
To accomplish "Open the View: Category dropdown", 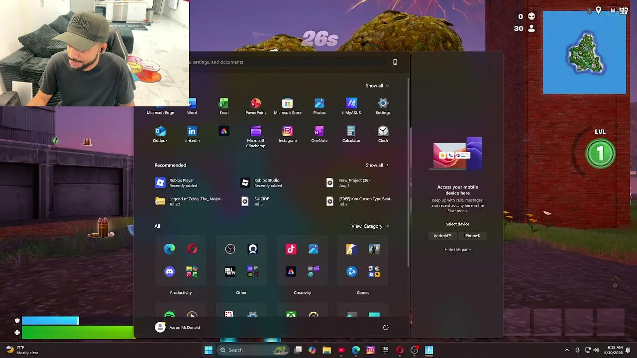I will (x=370, y=226).
